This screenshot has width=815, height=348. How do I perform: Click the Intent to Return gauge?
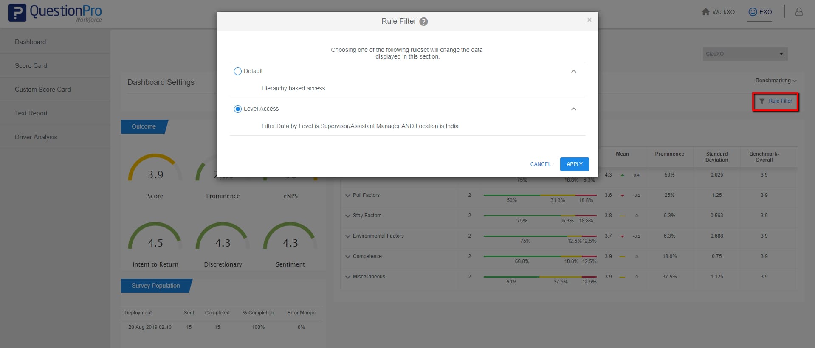pos(155,238)
